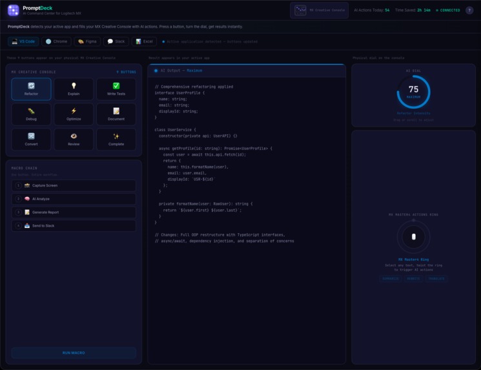Switch to the Figma app tab
Image resolution: width=481 pixels, height=370 pixels.
(x=87, y=41)
